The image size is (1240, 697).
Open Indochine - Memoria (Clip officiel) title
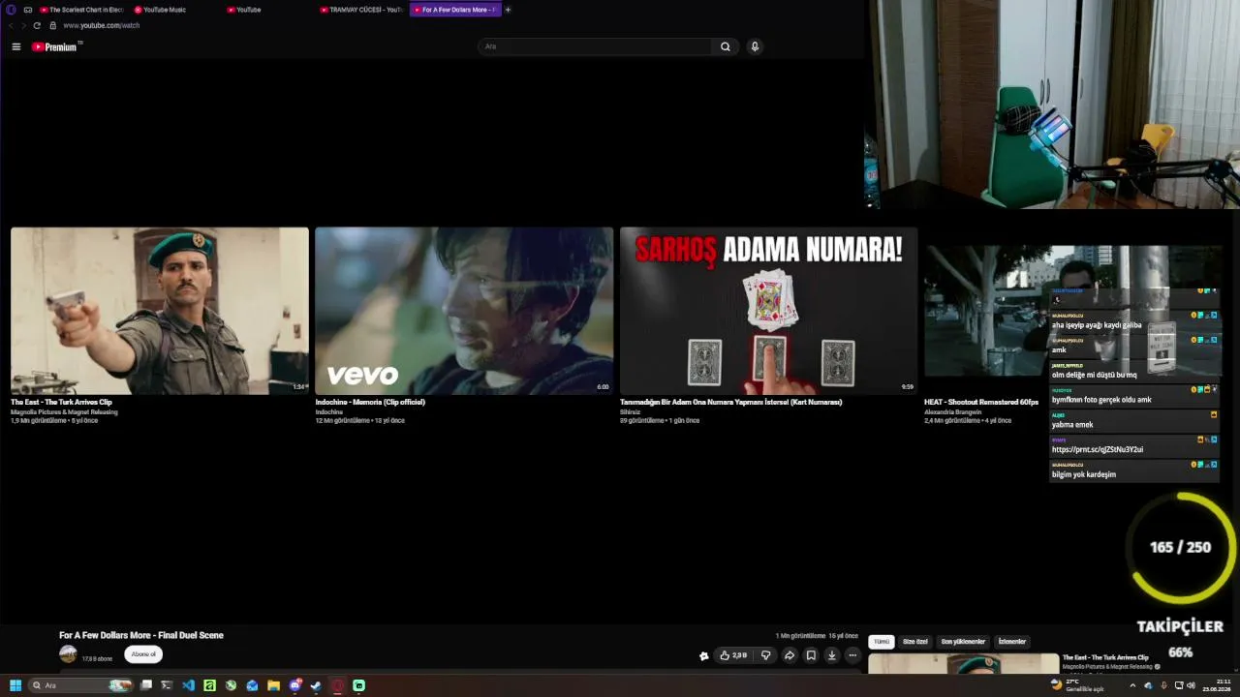point(370,402)
